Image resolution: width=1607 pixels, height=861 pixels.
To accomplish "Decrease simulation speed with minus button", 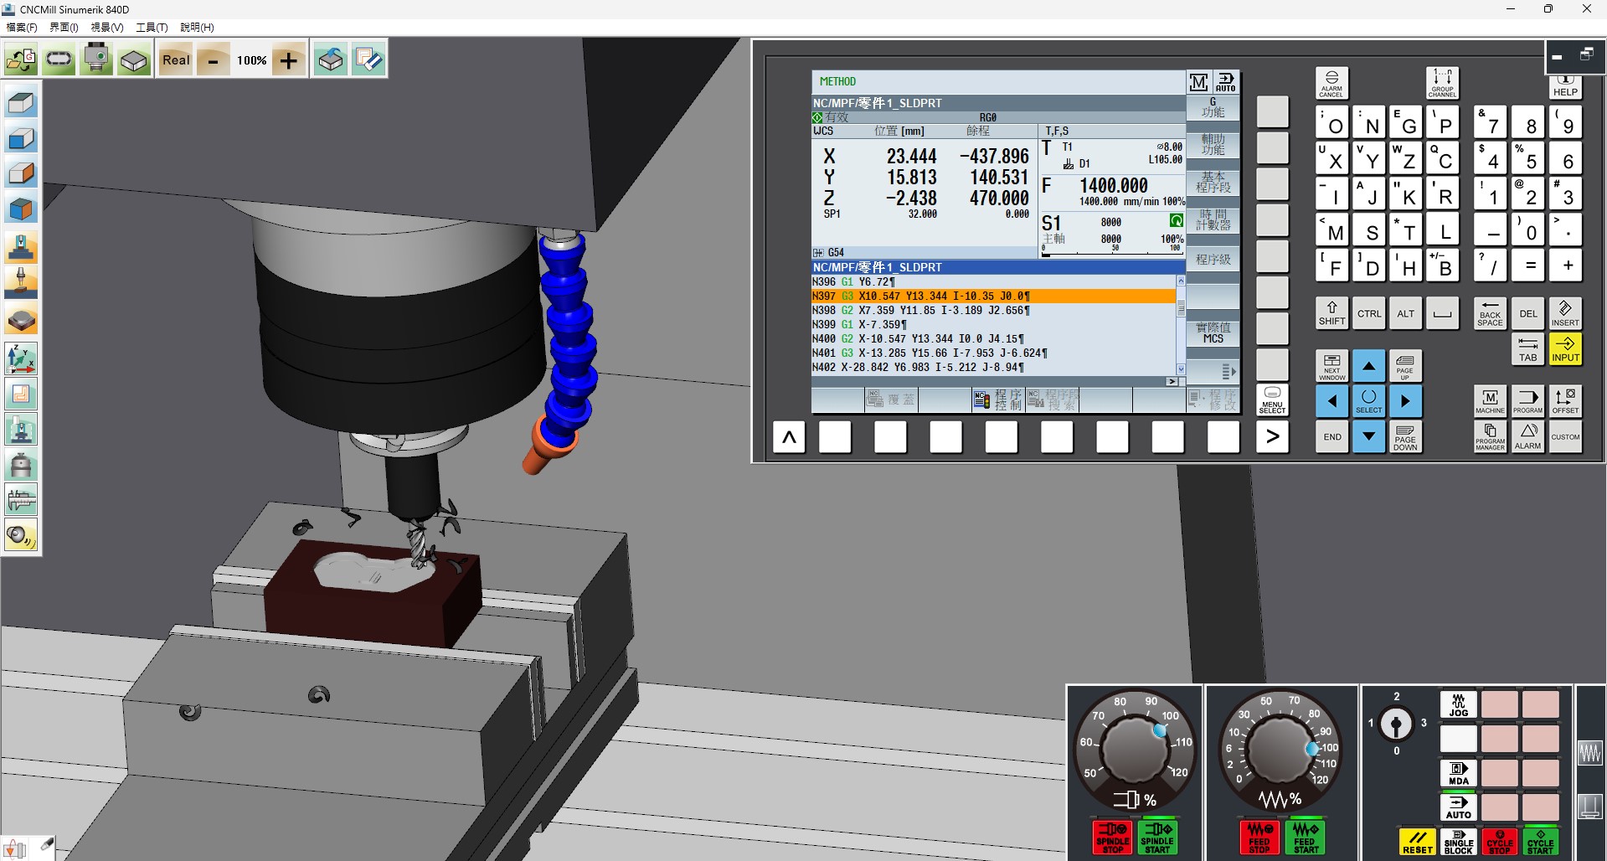I will coord(214,59).
